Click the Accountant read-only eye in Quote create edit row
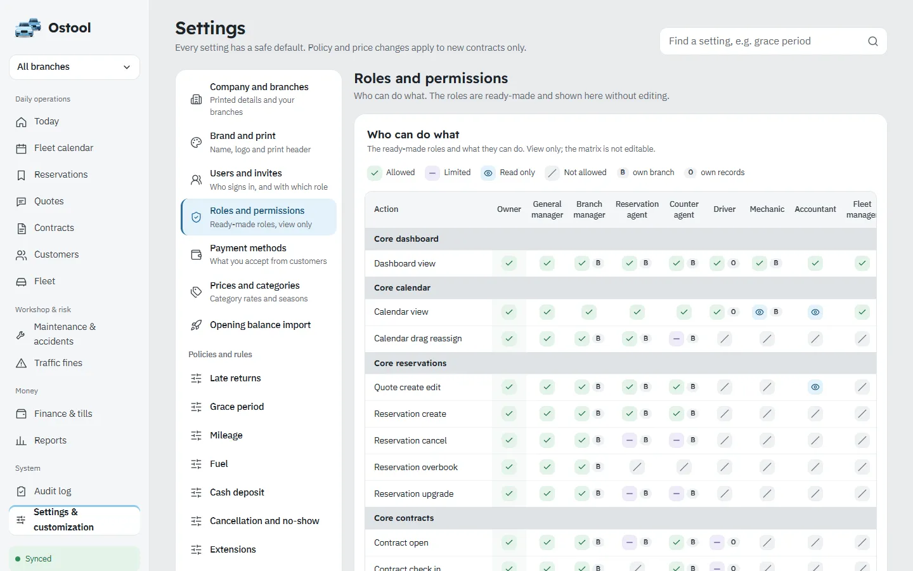This screenshot has width=913, height=571. [x=815, y=388]
